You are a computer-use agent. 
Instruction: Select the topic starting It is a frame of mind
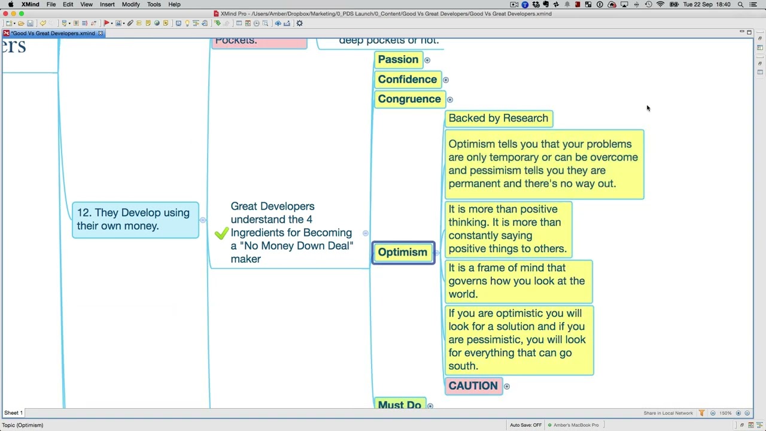tap(518, 281)
